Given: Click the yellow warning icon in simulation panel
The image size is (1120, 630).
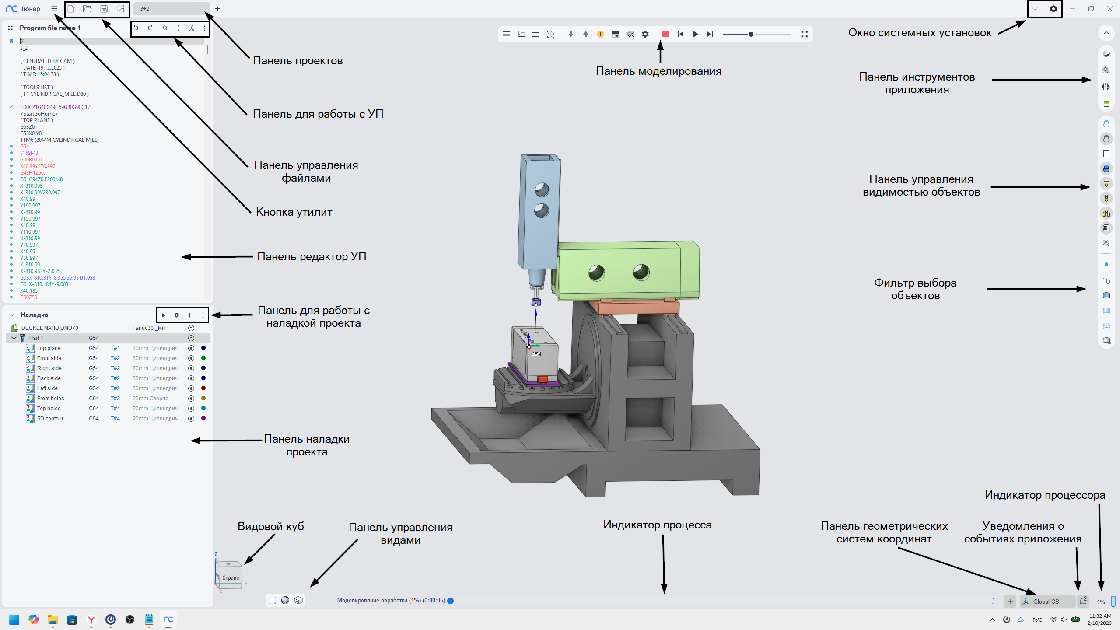Looking at the screenshot, I should click(601, 34).
